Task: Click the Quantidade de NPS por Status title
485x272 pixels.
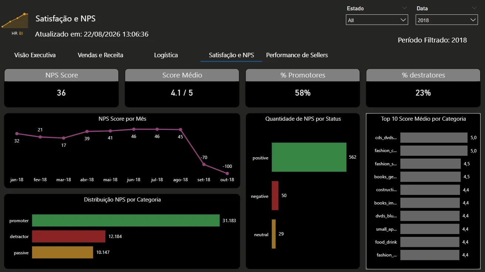Action: [303, 119]
